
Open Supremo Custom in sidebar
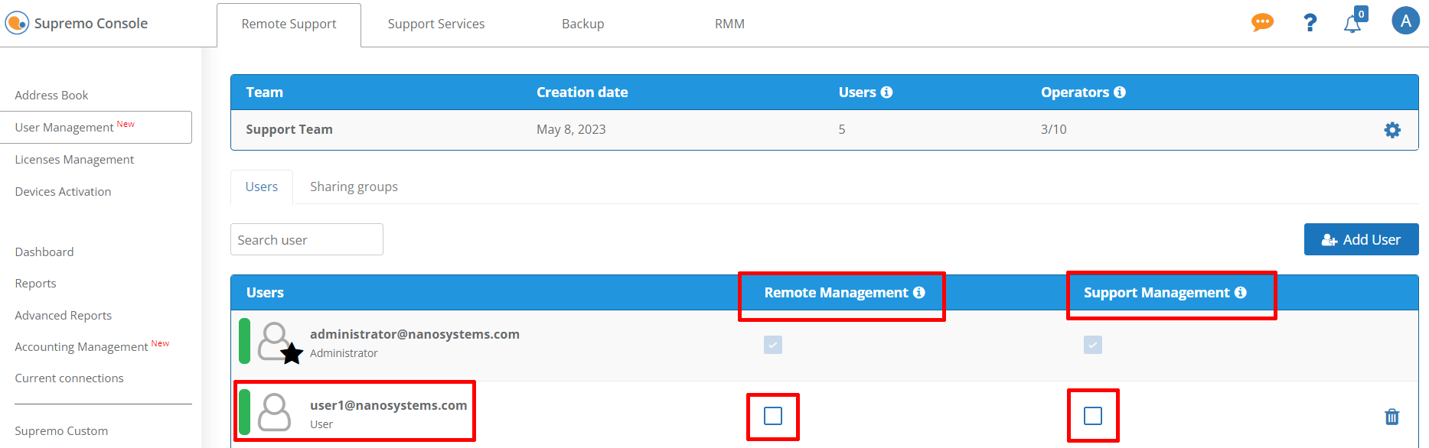pyautogui.click(x=61, y=431)
